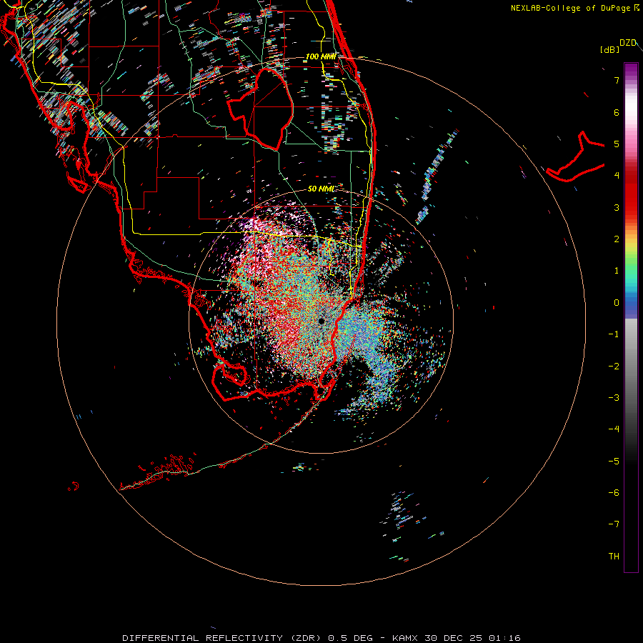Pick the -5 label on the scale
The height and width of the screenshot is (643, 643).
(614, 462)
